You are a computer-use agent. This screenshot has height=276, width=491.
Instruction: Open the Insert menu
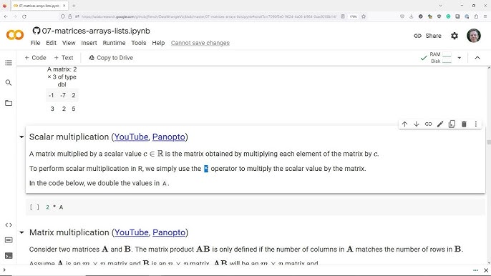pyautogui.click(x=89, y=43)
